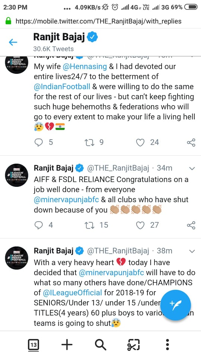201x358 pixels.
Task: Like the tweet with 27 likes
Action: [140, 225]
